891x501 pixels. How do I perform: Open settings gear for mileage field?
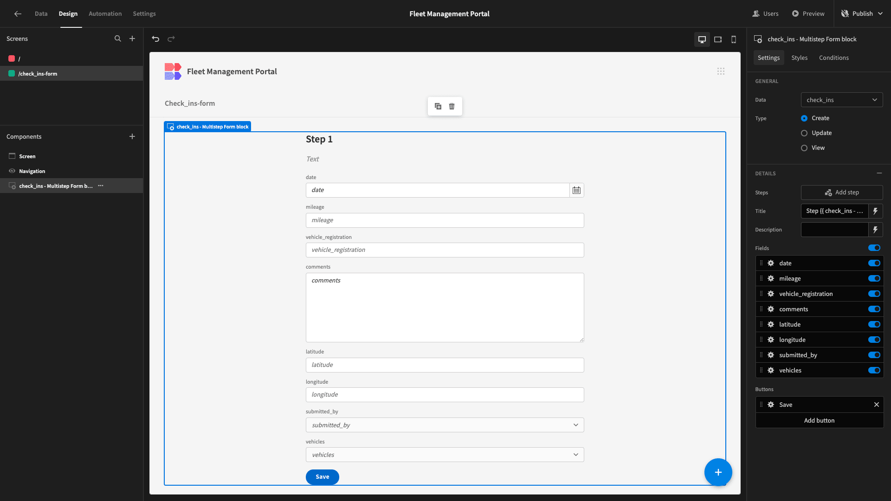[x=771, y=278]
